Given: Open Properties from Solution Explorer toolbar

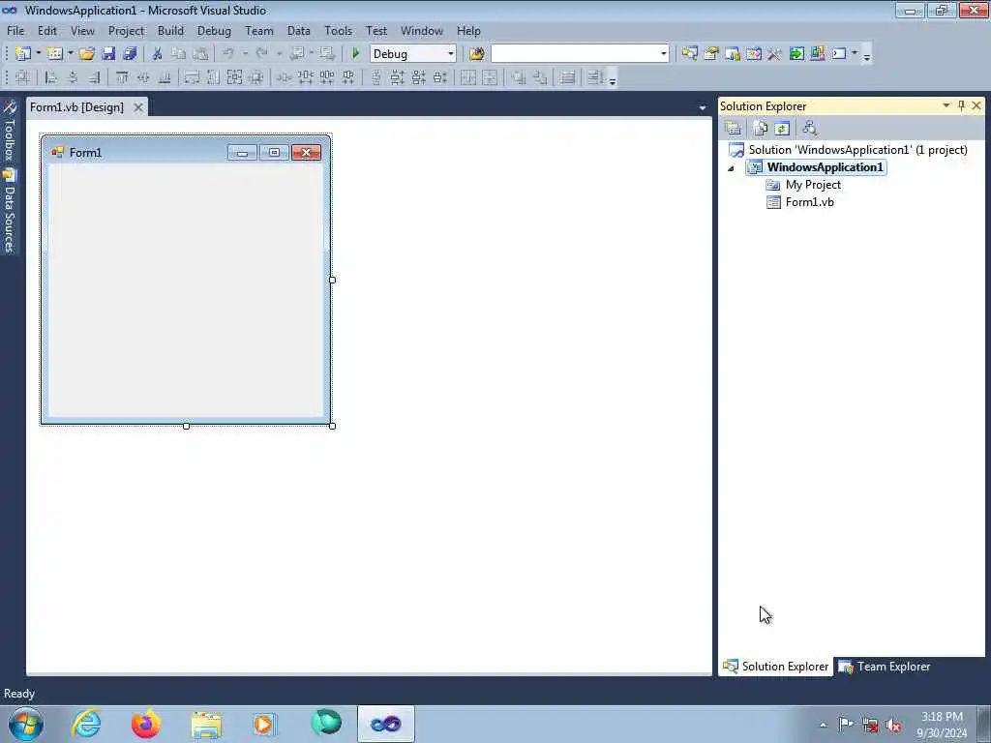Looking at the screenshot, I should tap(734, 129).
